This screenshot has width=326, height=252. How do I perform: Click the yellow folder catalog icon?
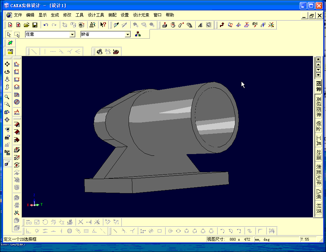[x=10, y=52]
